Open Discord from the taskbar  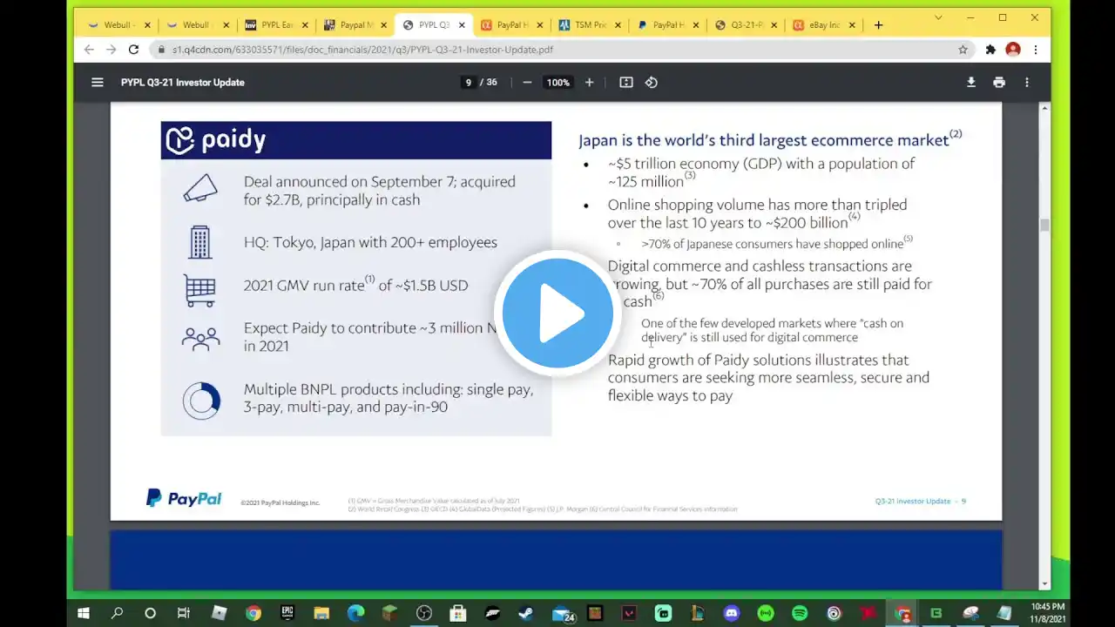pyautogui.click(x=731, y=613)
